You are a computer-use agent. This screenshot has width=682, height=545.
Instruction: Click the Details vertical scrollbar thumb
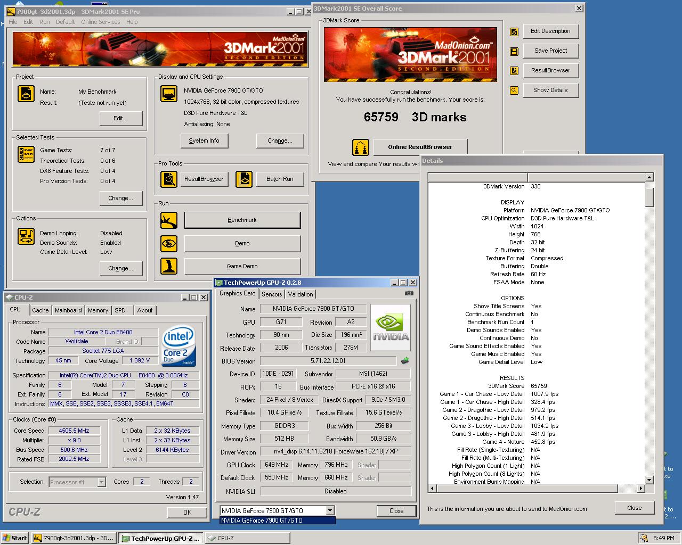coord(649,197)
